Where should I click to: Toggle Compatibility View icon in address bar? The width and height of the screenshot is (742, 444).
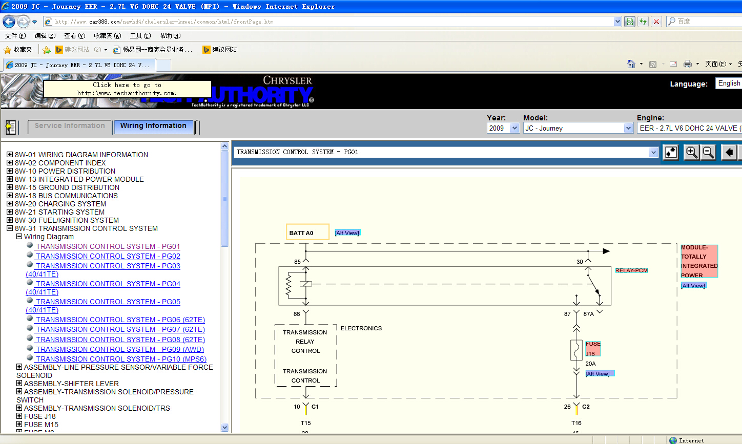click(630, 22)
